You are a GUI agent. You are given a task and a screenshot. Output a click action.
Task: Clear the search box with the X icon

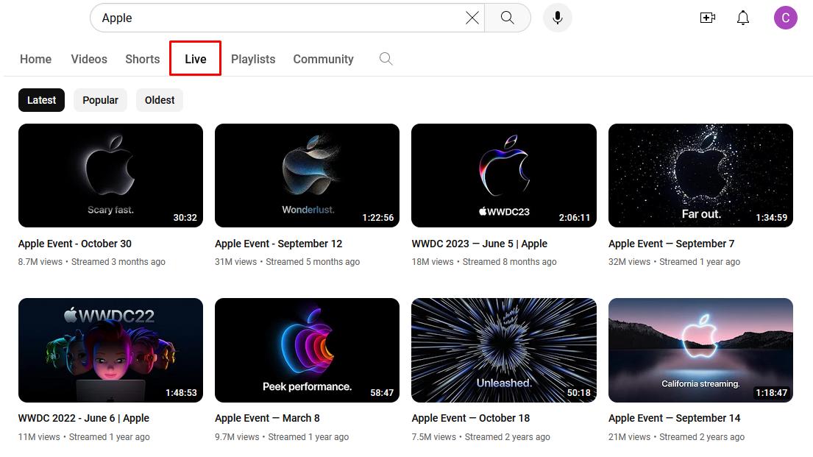coord(472,18)
